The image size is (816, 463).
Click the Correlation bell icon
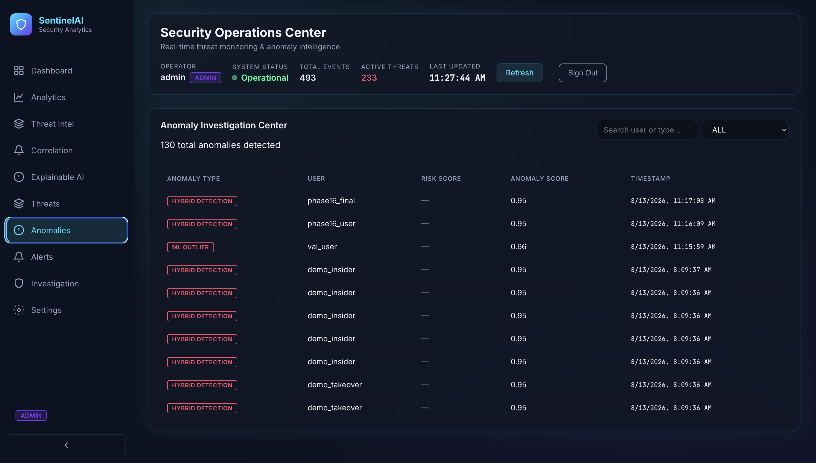tap(19, 151)
